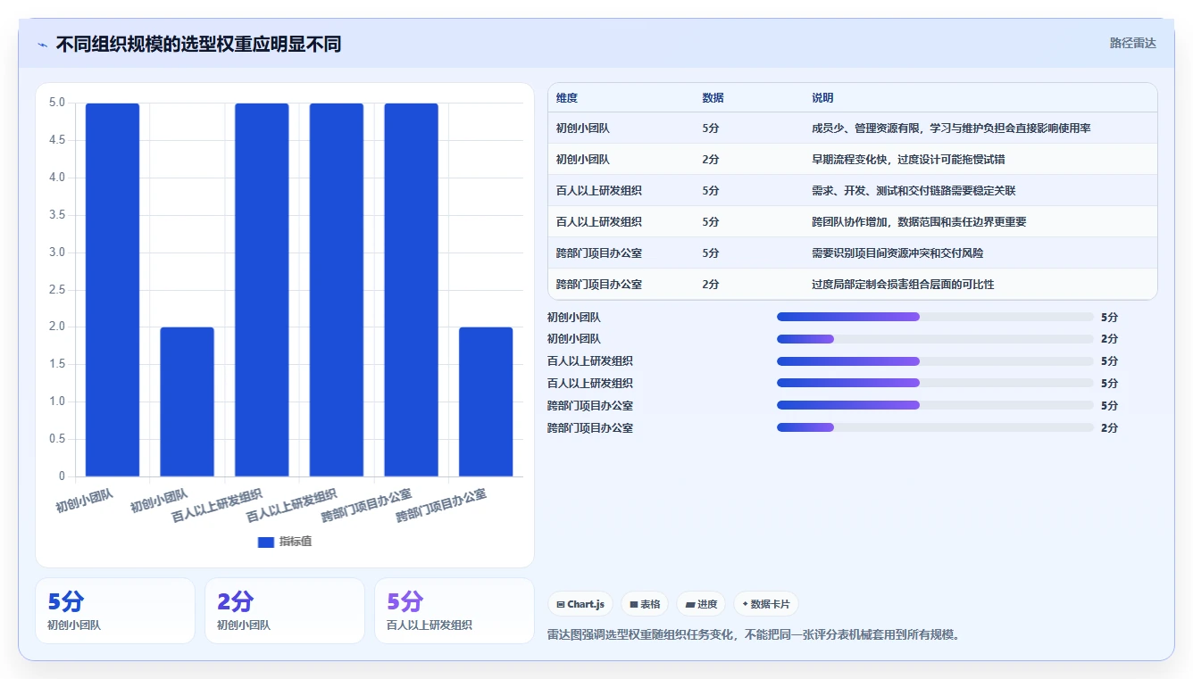Click 2分 in the 过度局部定制 table row
The image size is (1193, 679).
point(711,285)
